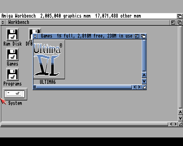Toggle screen depth gadget in the screen title bar
This screenshot has height=146, width=183.
coord(180,16)
